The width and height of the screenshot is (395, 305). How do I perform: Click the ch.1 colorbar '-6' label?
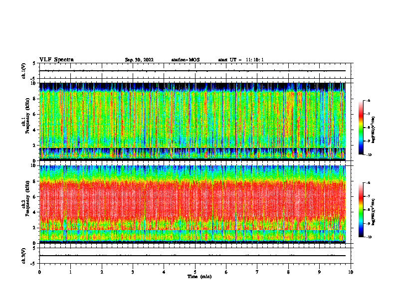click(368, 101)
